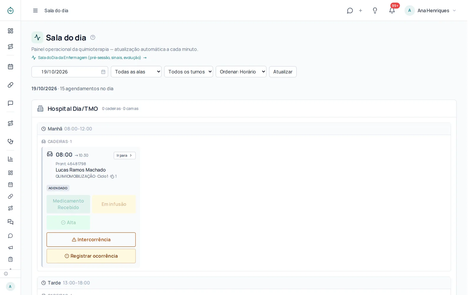This screenshot has height=295, width=472.
Task: Open the bar chart icon in sidebar
Action: click(x=10, y=159)
